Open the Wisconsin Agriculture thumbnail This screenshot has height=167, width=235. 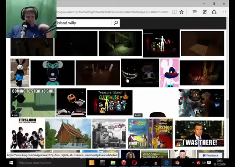click(x=154, y=154)
